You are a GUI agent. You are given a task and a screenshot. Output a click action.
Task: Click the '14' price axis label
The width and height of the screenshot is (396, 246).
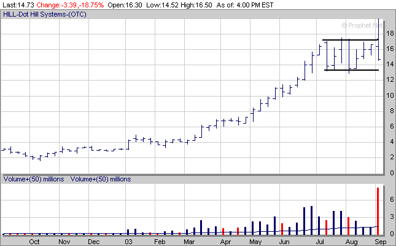pos(390,64)
